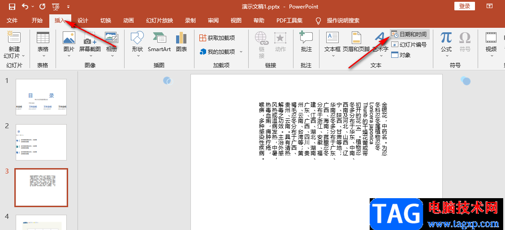Open Customize Quick Access Toolbar dropdown
Viewport: 505px width, 230px height.
(68, 6)
